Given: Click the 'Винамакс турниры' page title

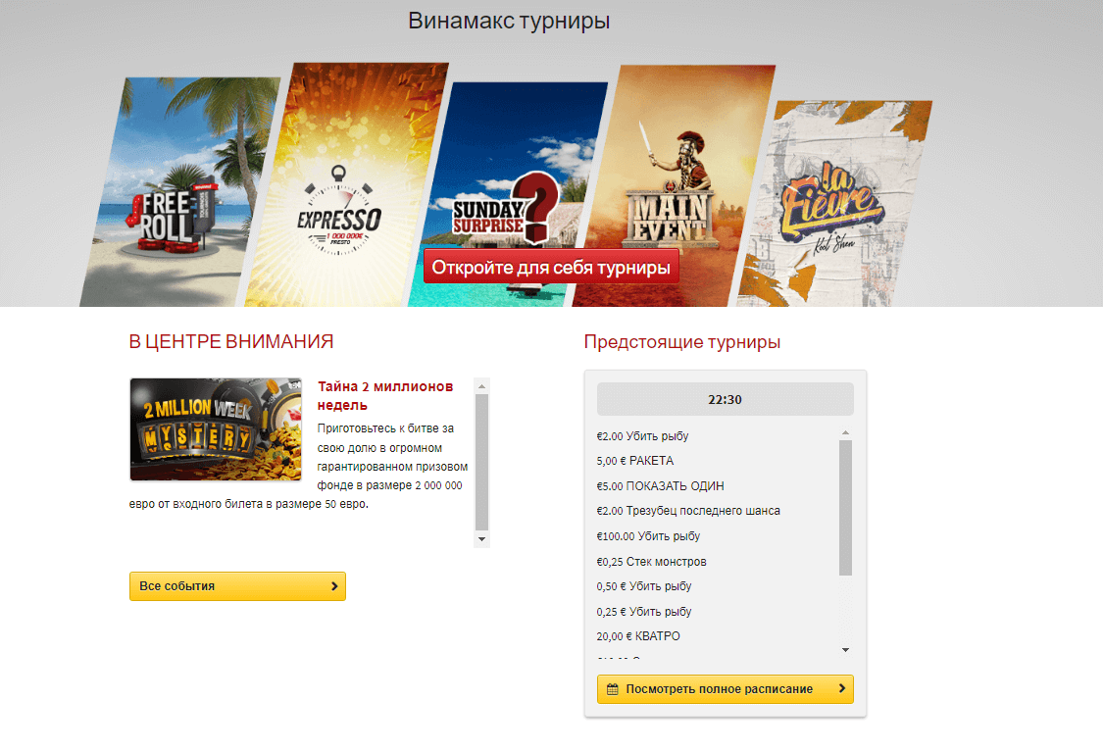Looking at the screenshot, I should click(x=509, y=22).
